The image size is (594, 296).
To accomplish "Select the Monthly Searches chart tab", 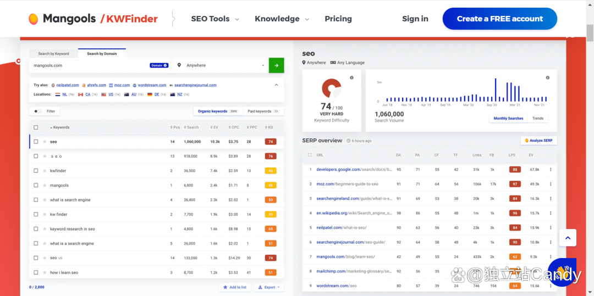I will 508,118.
